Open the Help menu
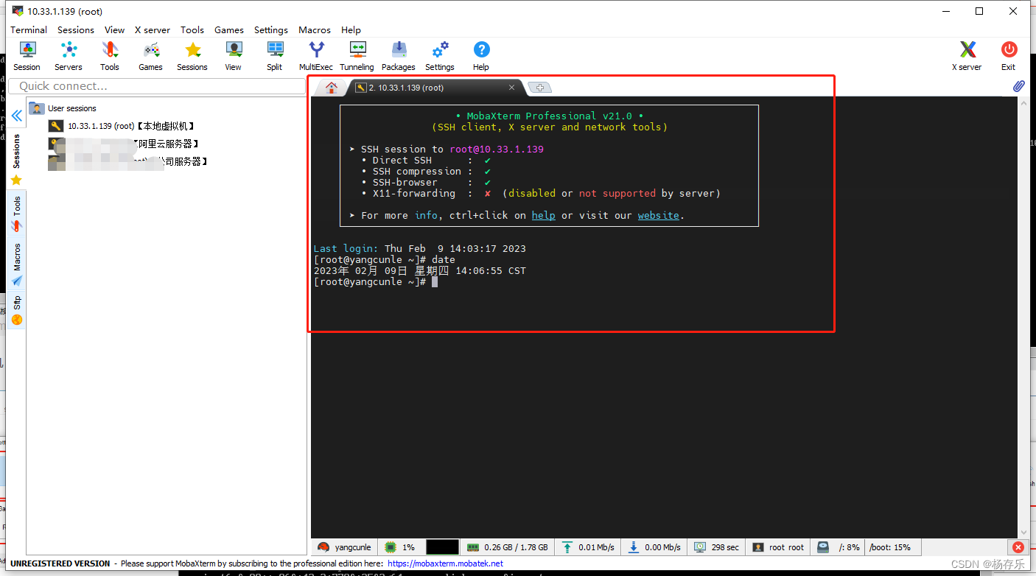This screenshot has width=1036, height=576. [x=351, y=30]
